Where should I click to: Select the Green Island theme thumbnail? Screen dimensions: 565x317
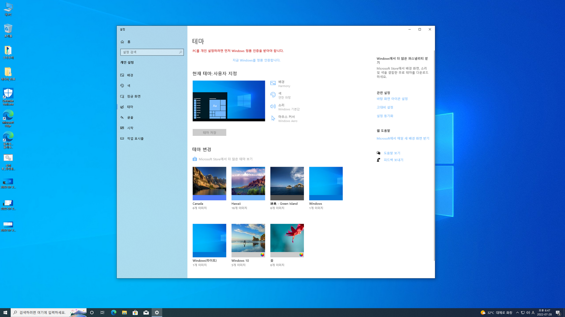pos(287,184)
